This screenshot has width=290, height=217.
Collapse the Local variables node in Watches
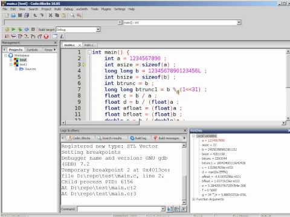193,136
